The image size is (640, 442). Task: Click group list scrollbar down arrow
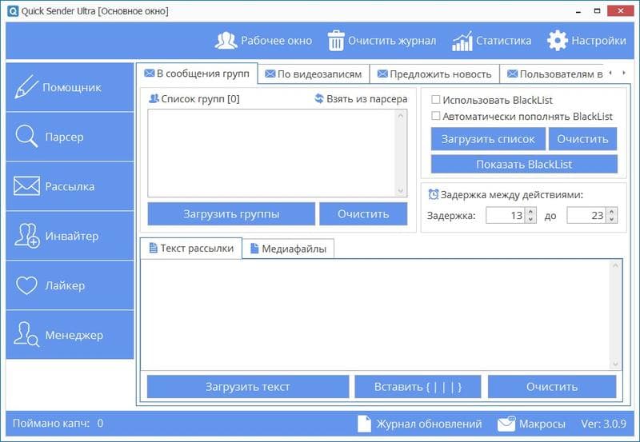coord(401,190)
